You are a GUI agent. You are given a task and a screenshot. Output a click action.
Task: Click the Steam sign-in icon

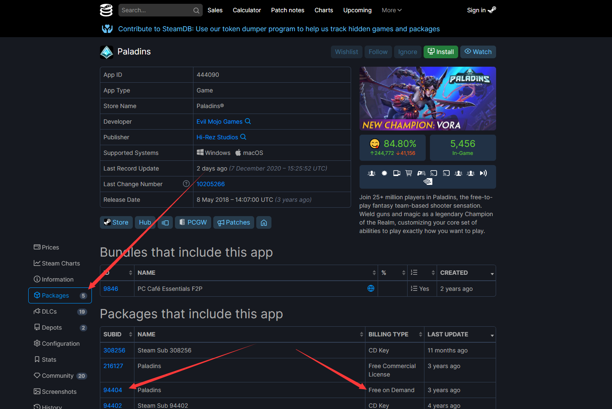pos(492,10)
